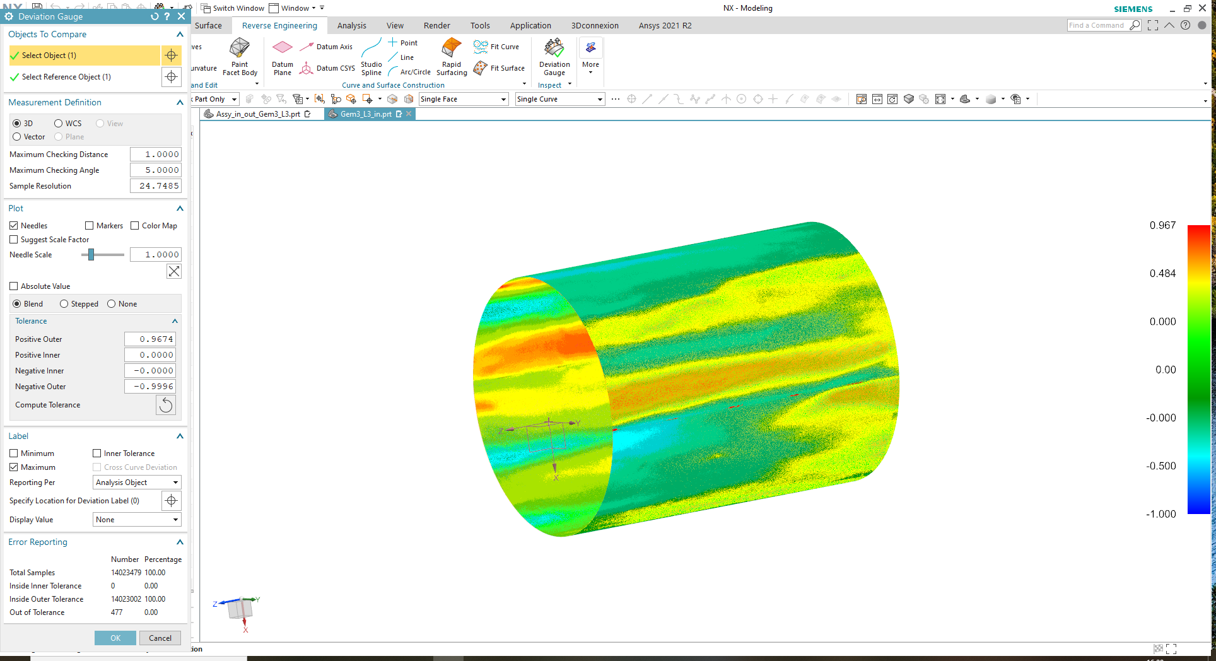Click the blue bottom of color legend

(x=1199, y=510)
